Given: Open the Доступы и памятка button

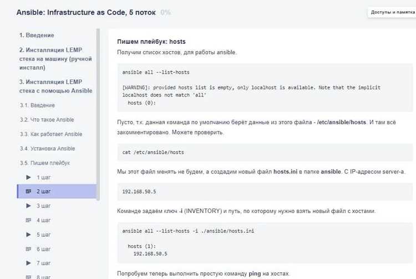Looking at the screenshot, I should [x=392, y=12].
